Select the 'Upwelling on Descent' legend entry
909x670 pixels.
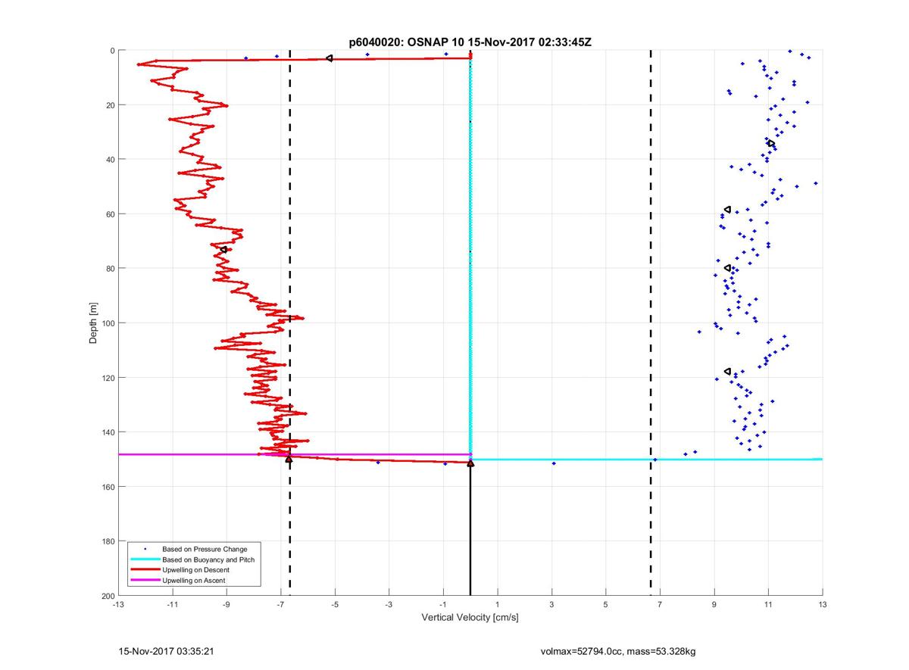(196, 569)
